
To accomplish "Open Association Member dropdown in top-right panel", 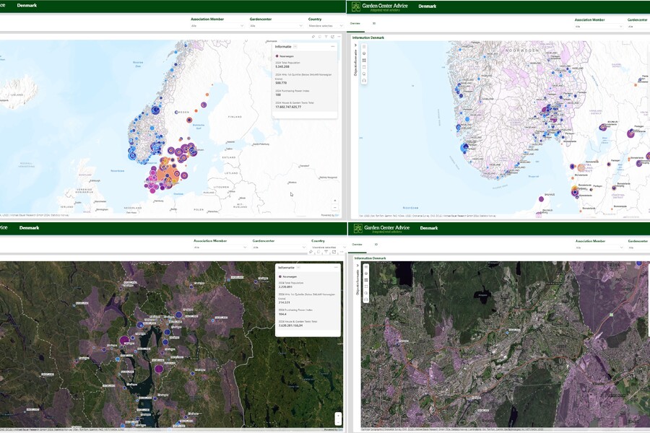I will pyautogui.click(x=599, y=27).
